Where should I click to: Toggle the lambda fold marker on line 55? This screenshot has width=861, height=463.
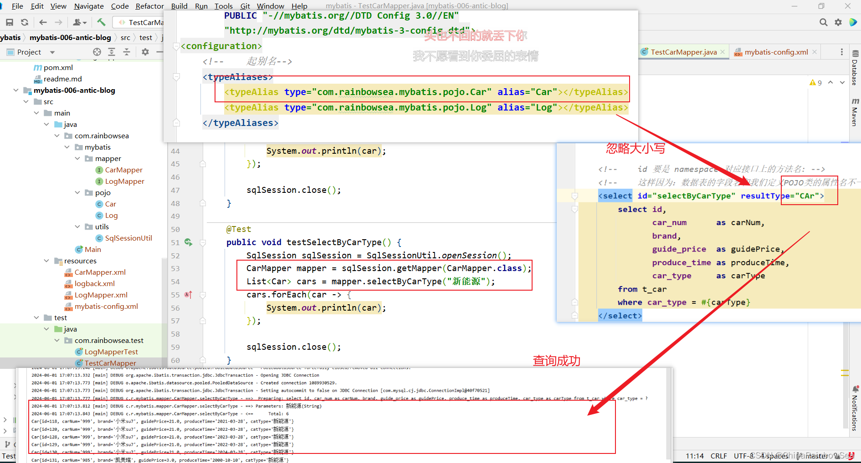point(203,295)
